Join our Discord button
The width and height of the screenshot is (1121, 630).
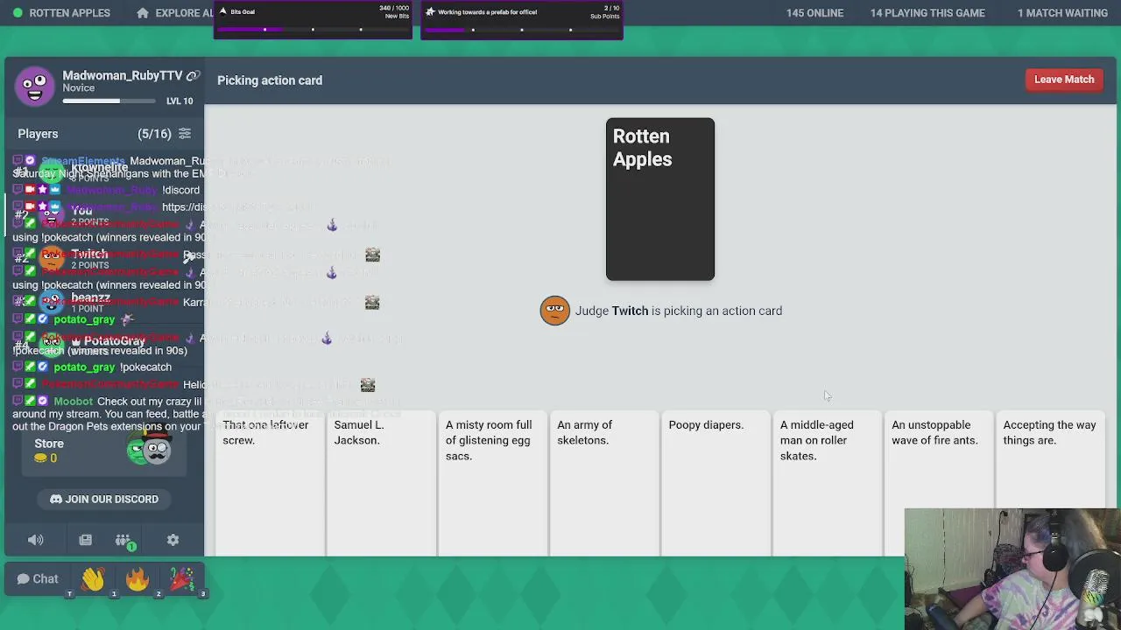tap(104, 499)
